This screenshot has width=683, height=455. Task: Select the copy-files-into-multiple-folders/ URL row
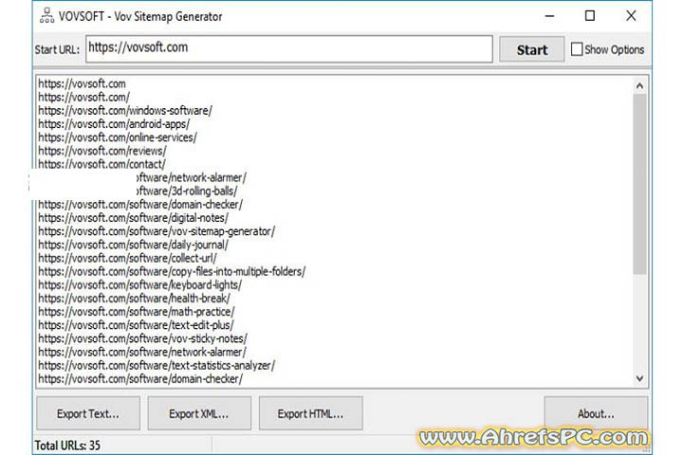172,272
